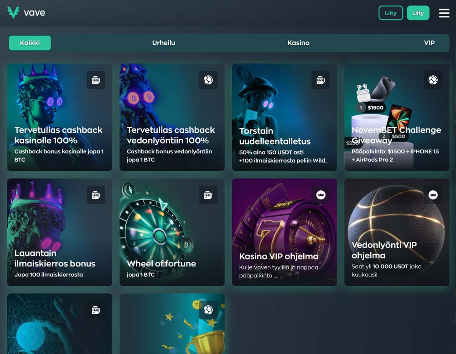
Task: Click crown icon on Kasino VIP ohjelma card
Action: pos(321,195)
